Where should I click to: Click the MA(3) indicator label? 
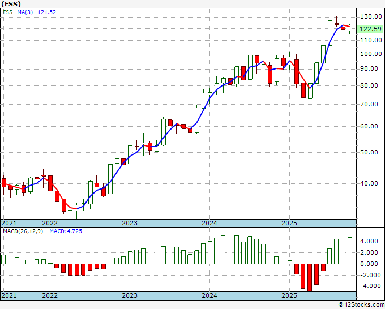[x=25, y=12]
